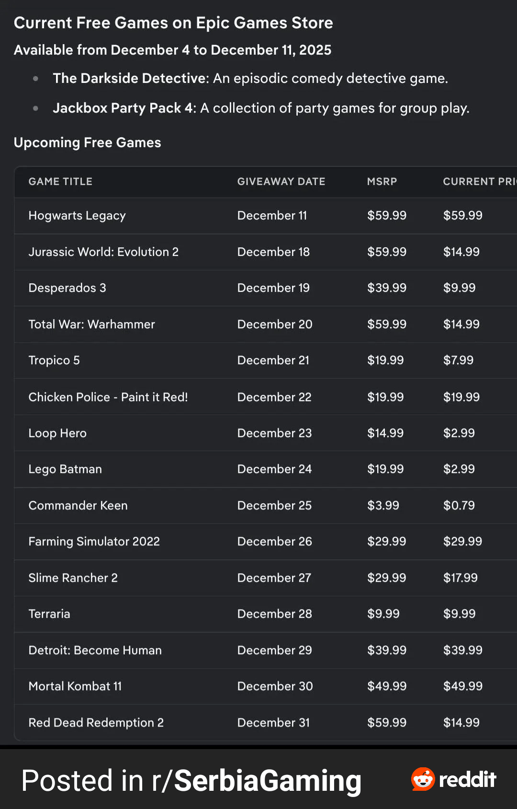The width and height of the screenshot is (517, 809).
Task: Select the Hogwarts Legacy row title
Action: (77, 216)
